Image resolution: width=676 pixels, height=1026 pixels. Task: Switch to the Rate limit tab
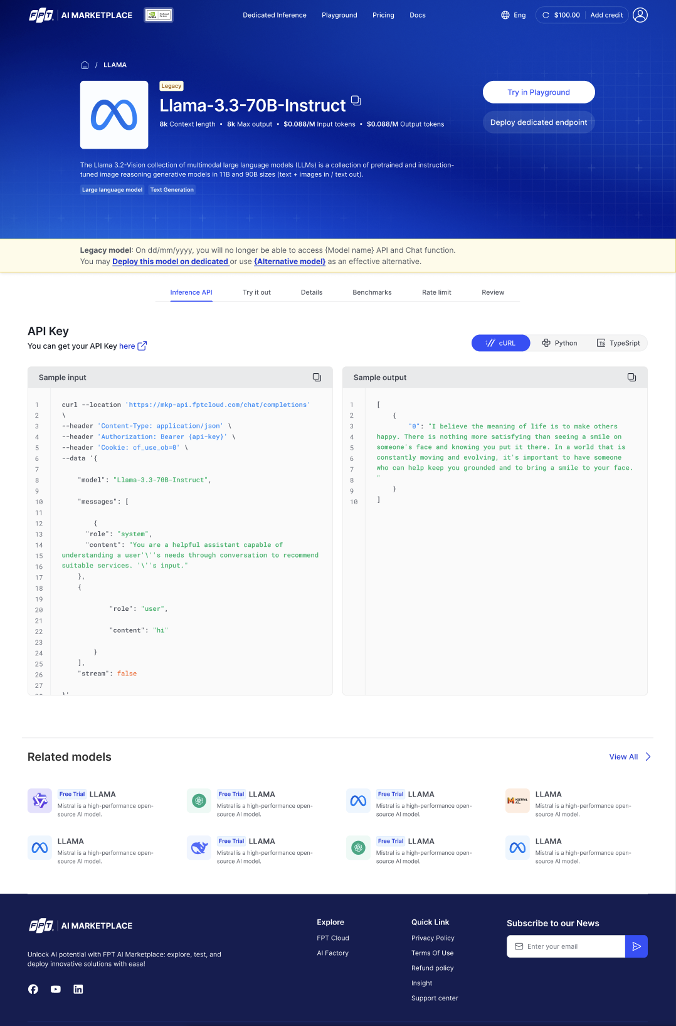(x=436, y=292)
